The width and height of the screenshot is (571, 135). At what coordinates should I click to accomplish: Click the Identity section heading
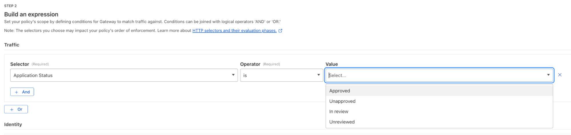[x=13, y=124]
